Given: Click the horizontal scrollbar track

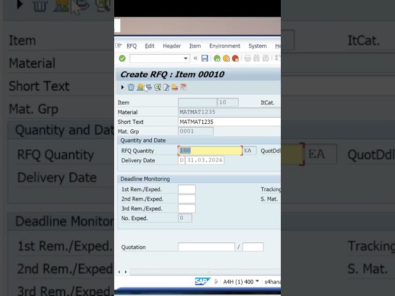Looking at the screenshot, I should pos(206,272).
